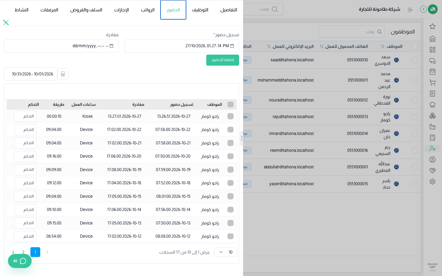Open the factory icon in sidebar
The width and height of the screenshot is (442, 276).
pos(432,127)
